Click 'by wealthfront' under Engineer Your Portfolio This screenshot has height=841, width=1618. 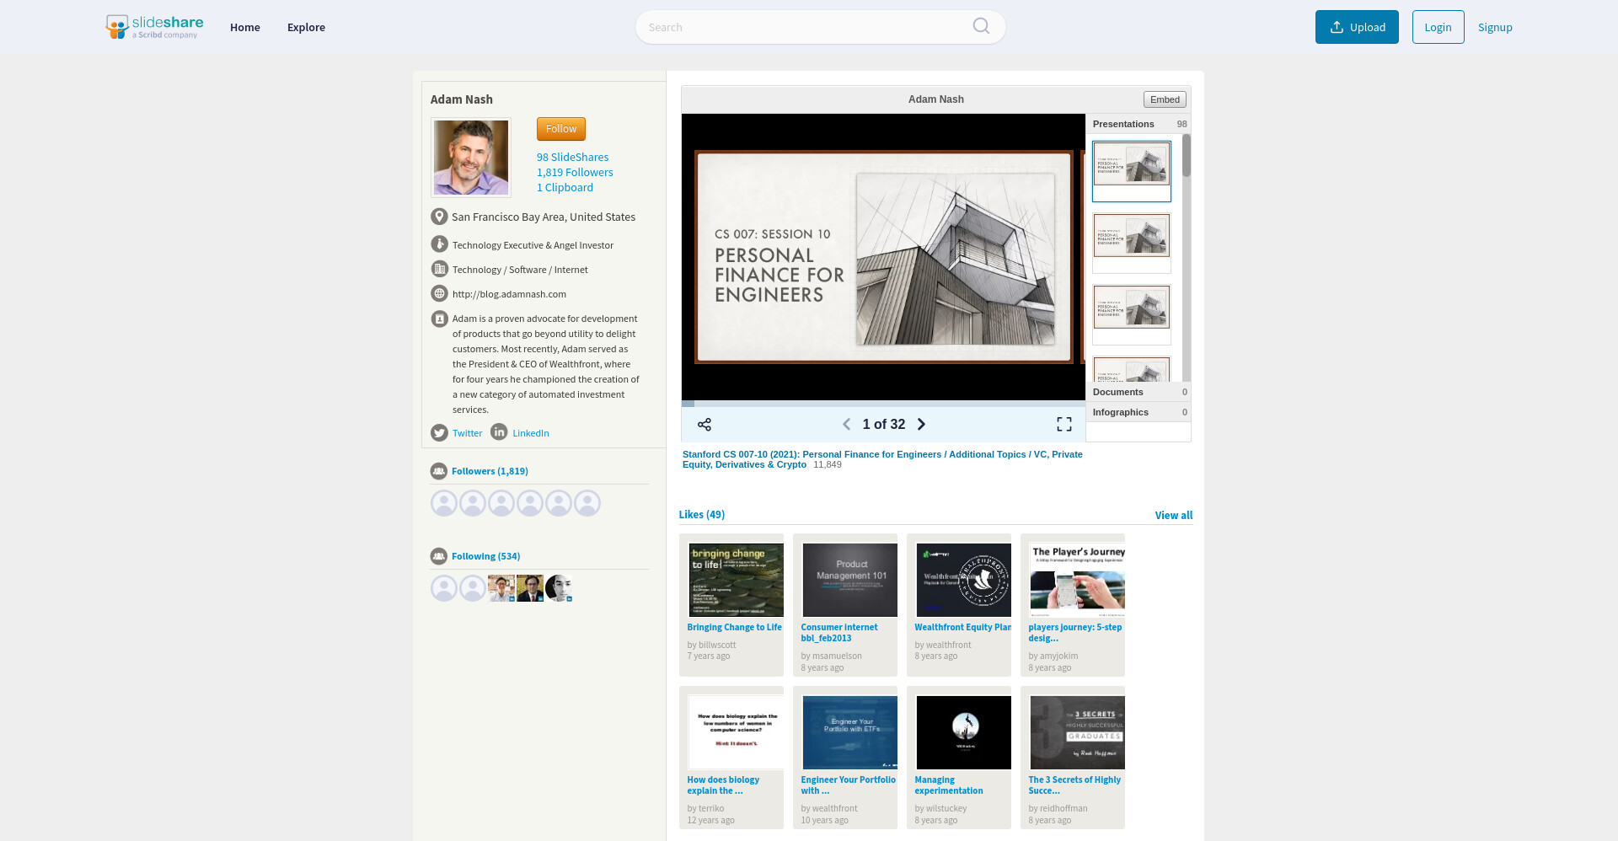(x=829, y=809)
